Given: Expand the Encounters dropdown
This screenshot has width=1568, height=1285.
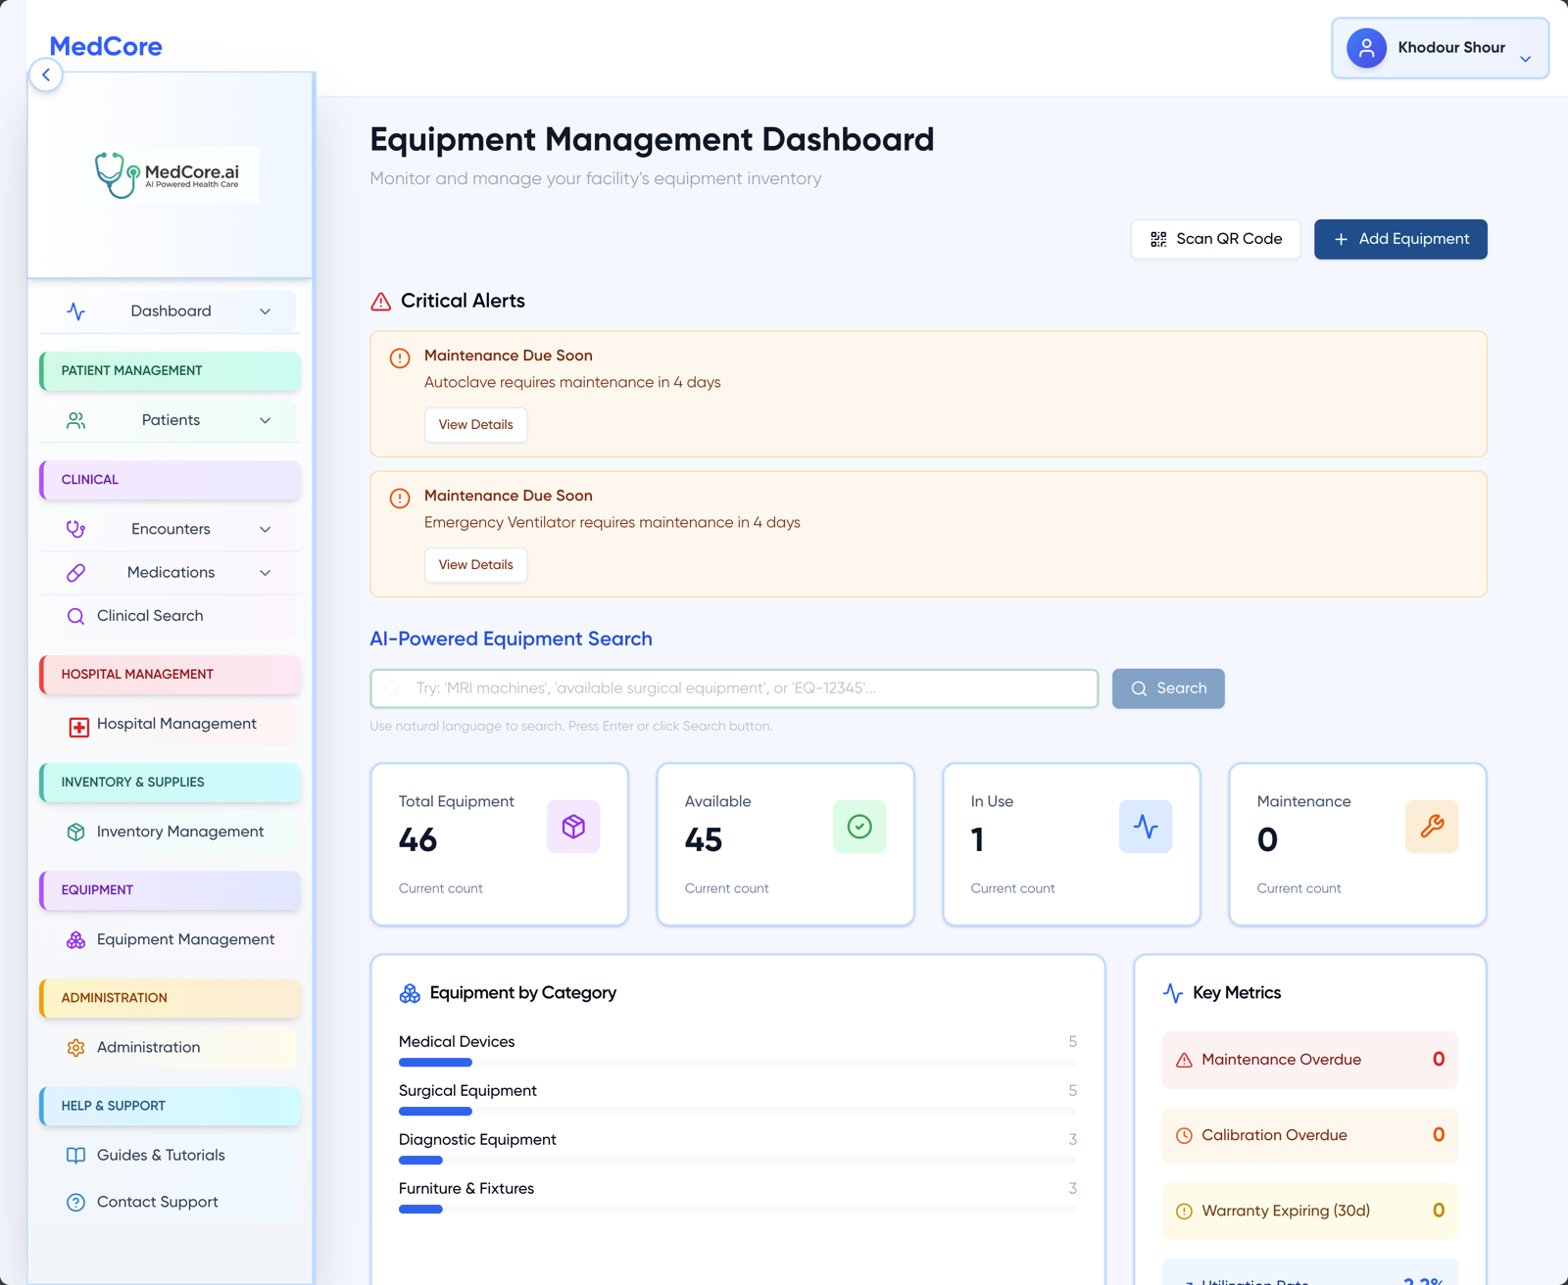Looking at the screenshot, I should click(265, 529).
